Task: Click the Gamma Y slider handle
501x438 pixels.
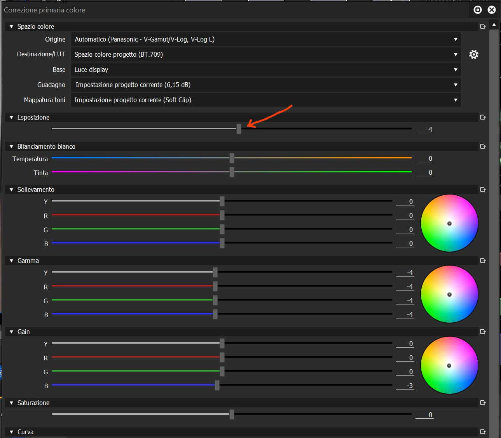Action: pos(215,272)
